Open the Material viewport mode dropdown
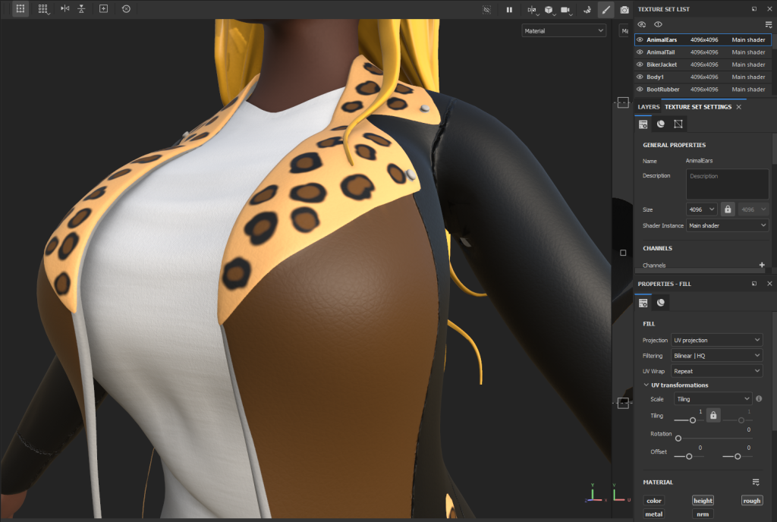Viewport: 777px width, 522px height. point(563,31)
